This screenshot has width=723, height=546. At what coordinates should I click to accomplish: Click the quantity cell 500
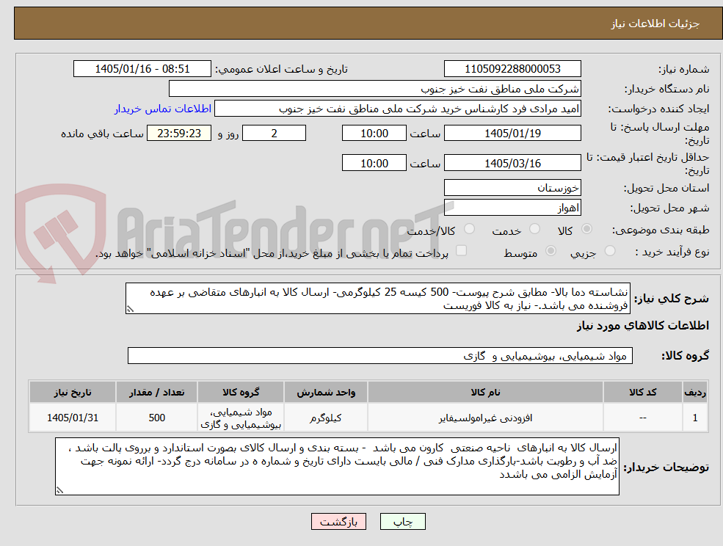coord(156,418)
